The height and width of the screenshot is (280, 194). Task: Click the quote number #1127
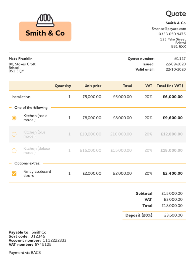[180, 59]
